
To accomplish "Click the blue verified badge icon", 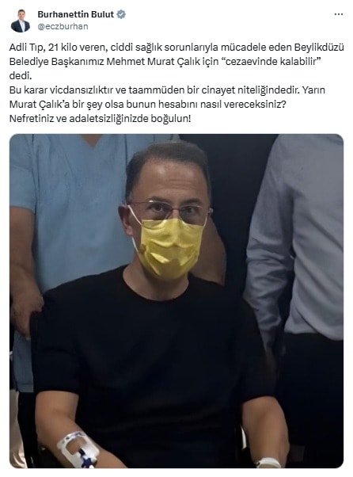I will [121, 14].
